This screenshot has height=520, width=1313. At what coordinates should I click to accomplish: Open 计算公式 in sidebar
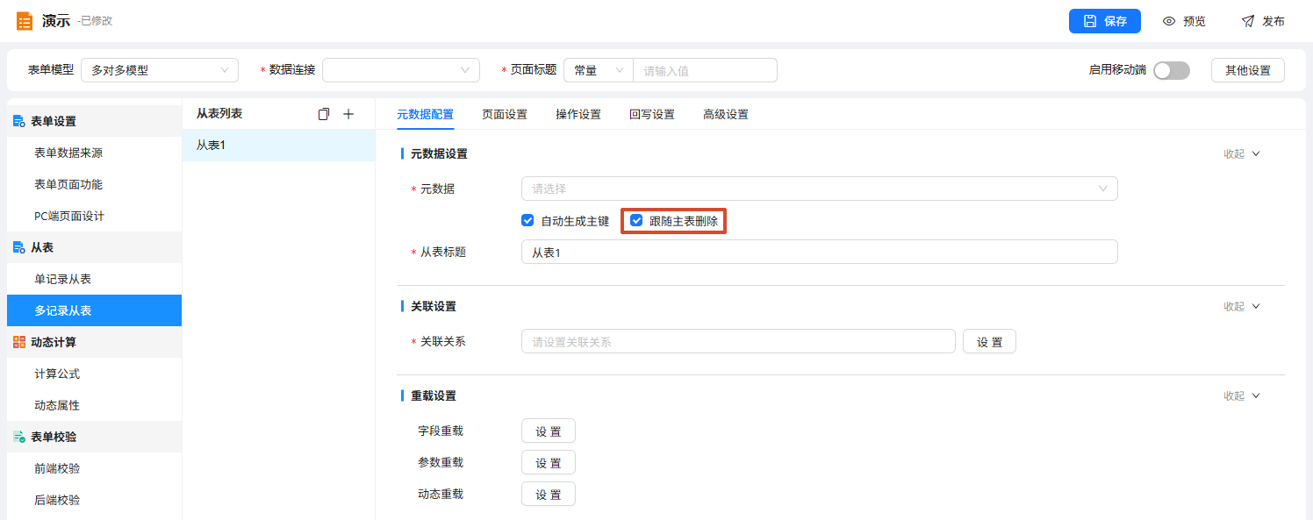tap(94, 374)
